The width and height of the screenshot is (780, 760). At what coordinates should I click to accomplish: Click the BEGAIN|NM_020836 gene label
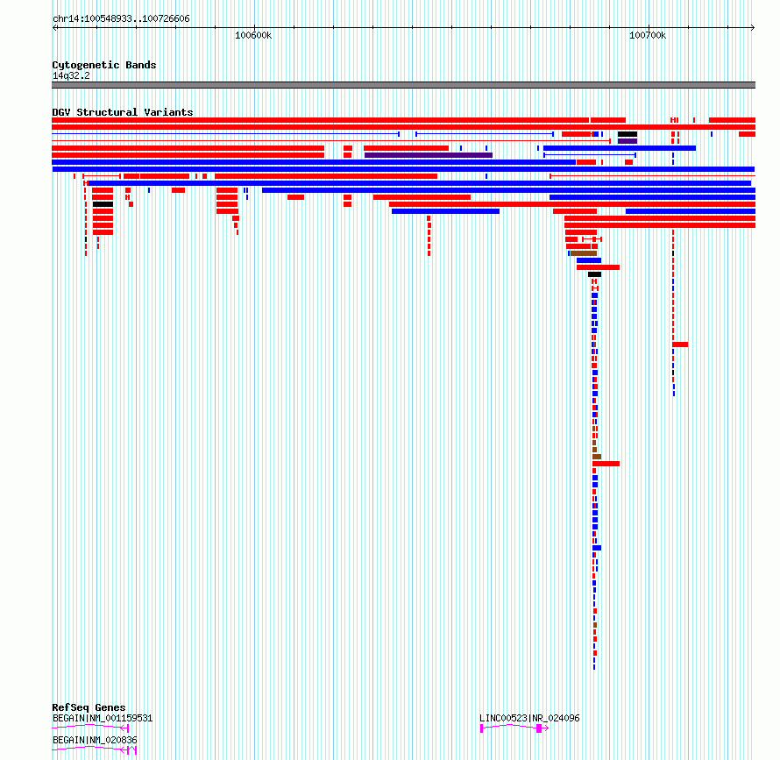[x=95, y=740]
